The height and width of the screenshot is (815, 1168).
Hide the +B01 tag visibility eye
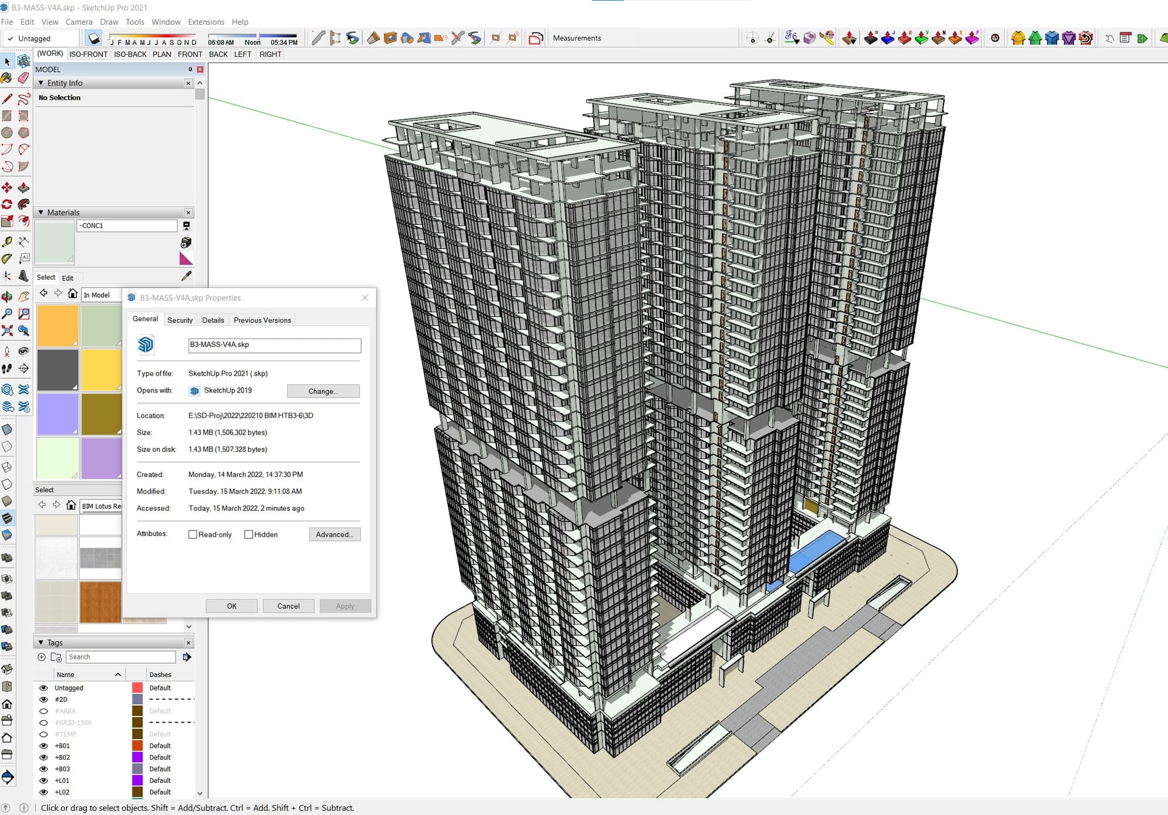[43, 745]
